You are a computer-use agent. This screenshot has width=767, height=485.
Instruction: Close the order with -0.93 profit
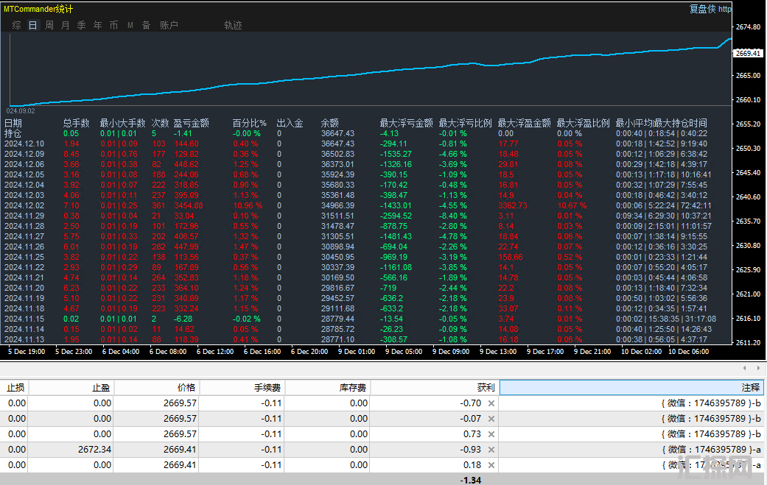491,450
